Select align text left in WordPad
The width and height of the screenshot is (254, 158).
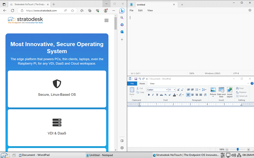click(x=188, y=95)
